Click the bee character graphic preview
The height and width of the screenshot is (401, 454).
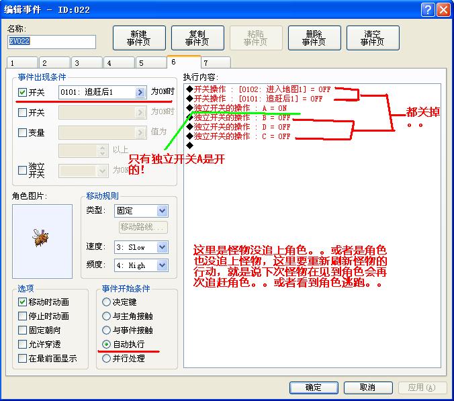[x=42, y=241]
